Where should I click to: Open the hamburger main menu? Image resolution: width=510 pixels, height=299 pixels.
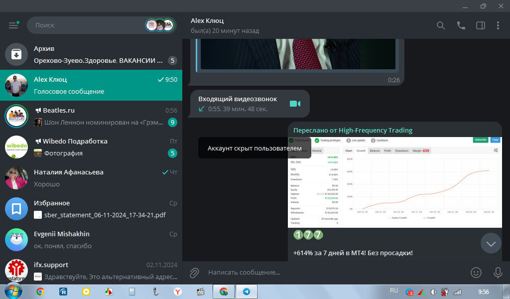click(13, 25)
